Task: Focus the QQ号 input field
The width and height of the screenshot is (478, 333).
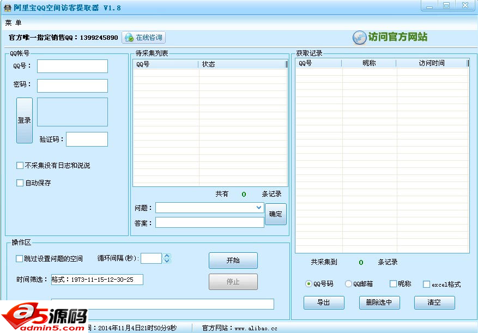Action: point(72,66)
